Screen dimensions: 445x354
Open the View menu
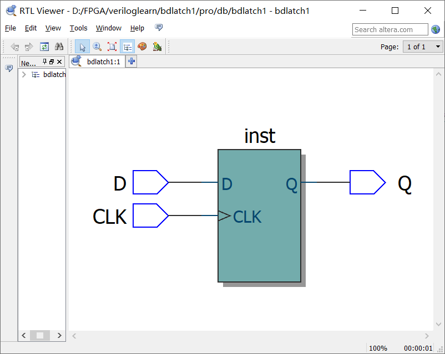53,28
